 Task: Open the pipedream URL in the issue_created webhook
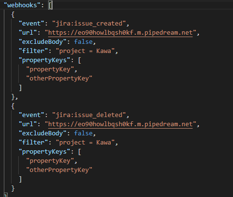[120, 33]
